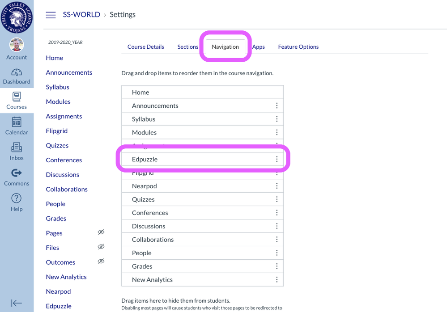Open the Help question mark icon
Screen dimensions: 447x312
point(17,198)
